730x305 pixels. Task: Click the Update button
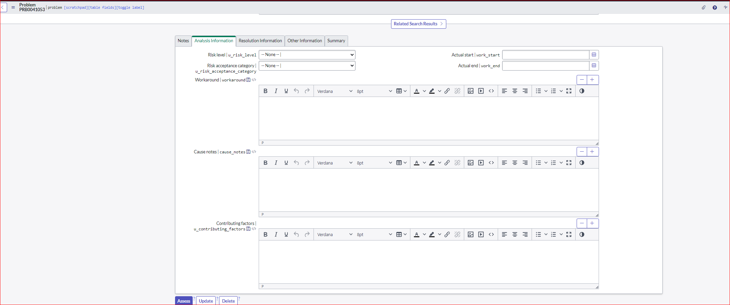206,301
